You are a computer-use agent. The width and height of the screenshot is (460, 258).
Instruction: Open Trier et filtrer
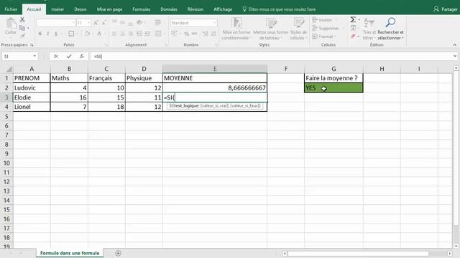click(x=369, y=29)
